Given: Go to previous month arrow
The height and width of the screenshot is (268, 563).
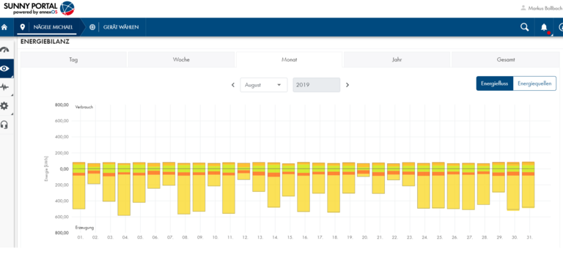Looking at the screenshot, I should (233, 85).
